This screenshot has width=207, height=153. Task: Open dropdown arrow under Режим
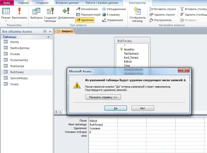(6, 21)
